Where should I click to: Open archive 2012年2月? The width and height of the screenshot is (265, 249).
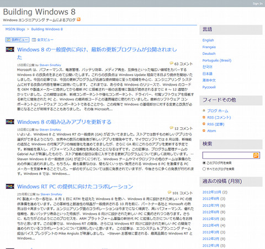coord(211,239)
